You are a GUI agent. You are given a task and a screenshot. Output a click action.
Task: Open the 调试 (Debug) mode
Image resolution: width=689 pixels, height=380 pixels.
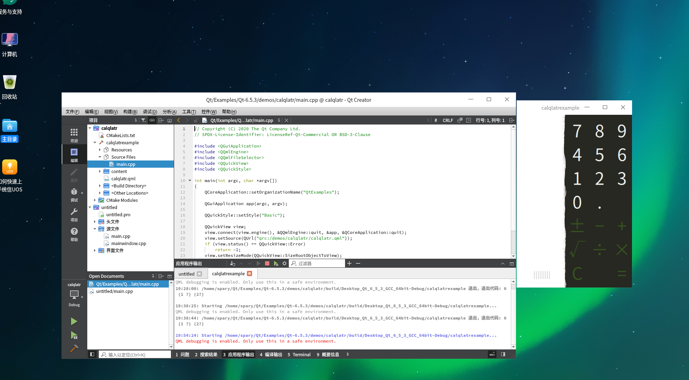(74, 195)
